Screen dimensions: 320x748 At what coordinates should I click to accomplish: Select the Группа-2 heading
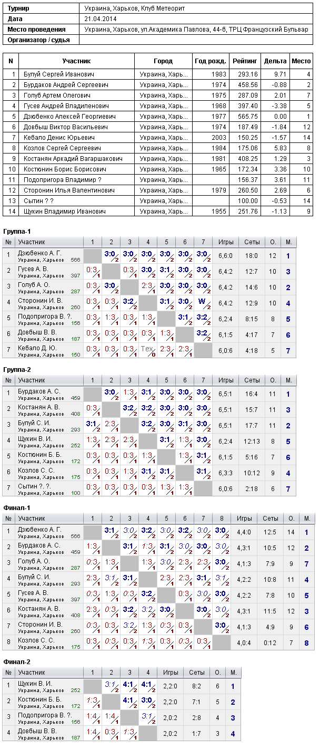click(x=17, y=370)
